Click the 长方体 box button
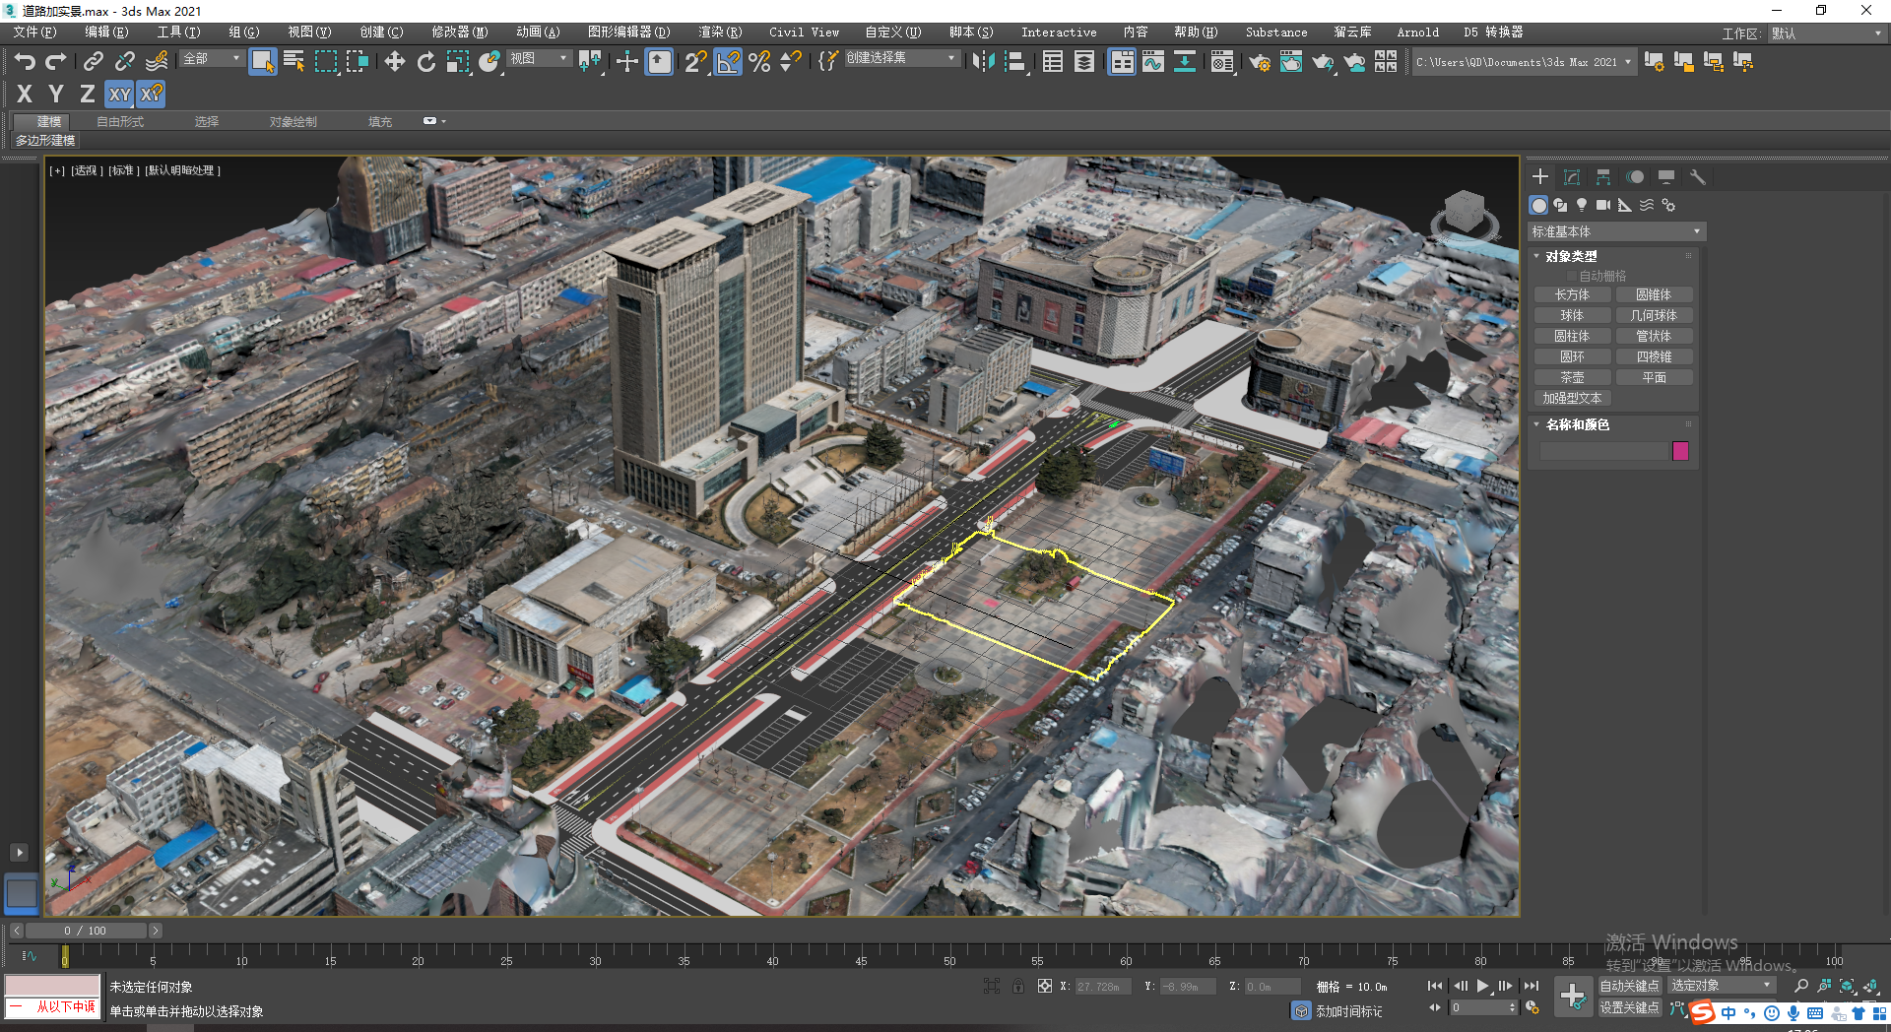Screen dimensions: 1891x1032 [1572, 294]
